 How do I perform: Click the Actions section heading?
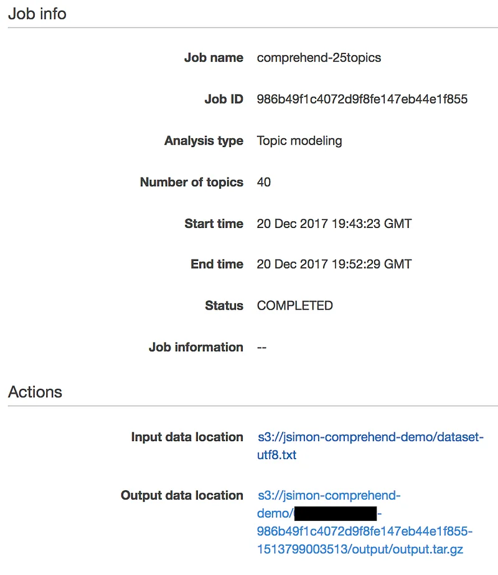(x=35, y=392)
